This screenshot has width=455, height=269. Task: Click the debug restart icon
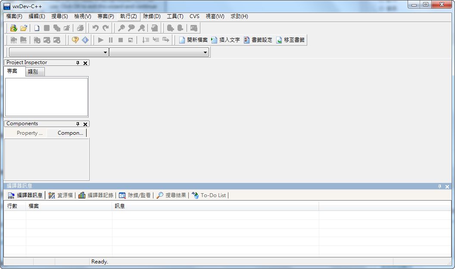click(131, 40)
